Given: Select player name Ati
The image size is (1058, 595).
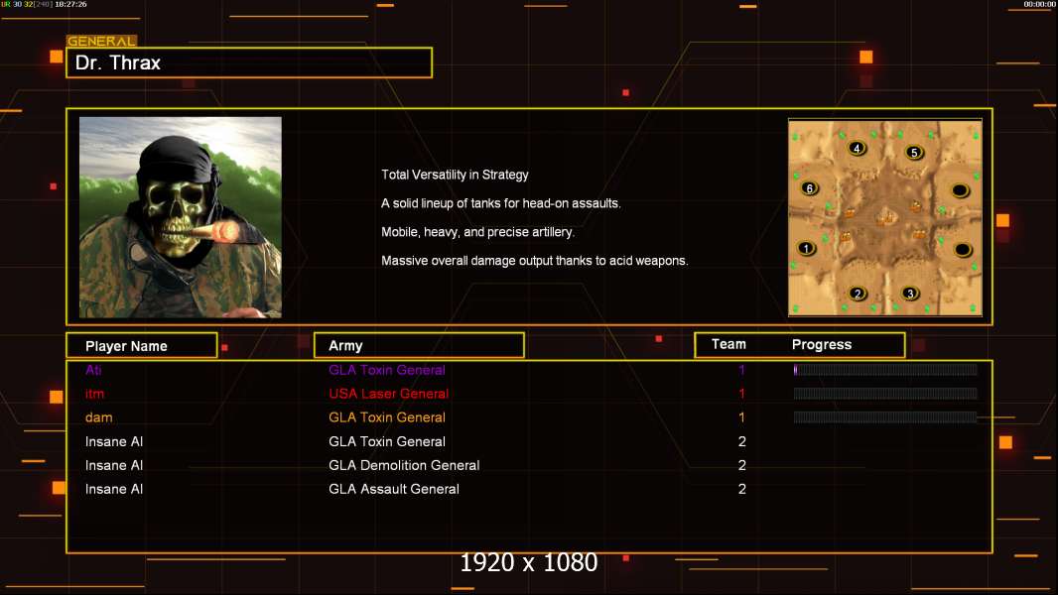Looking at the screenshot, I should click(x=93, y=369).
